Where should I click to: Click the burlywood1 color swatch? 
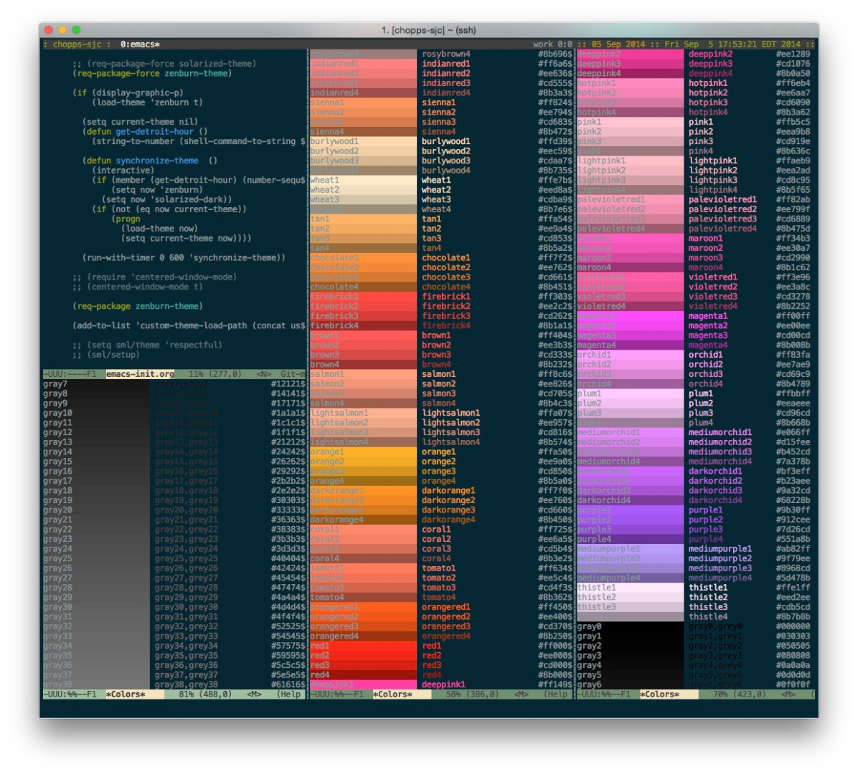[363, 141]
